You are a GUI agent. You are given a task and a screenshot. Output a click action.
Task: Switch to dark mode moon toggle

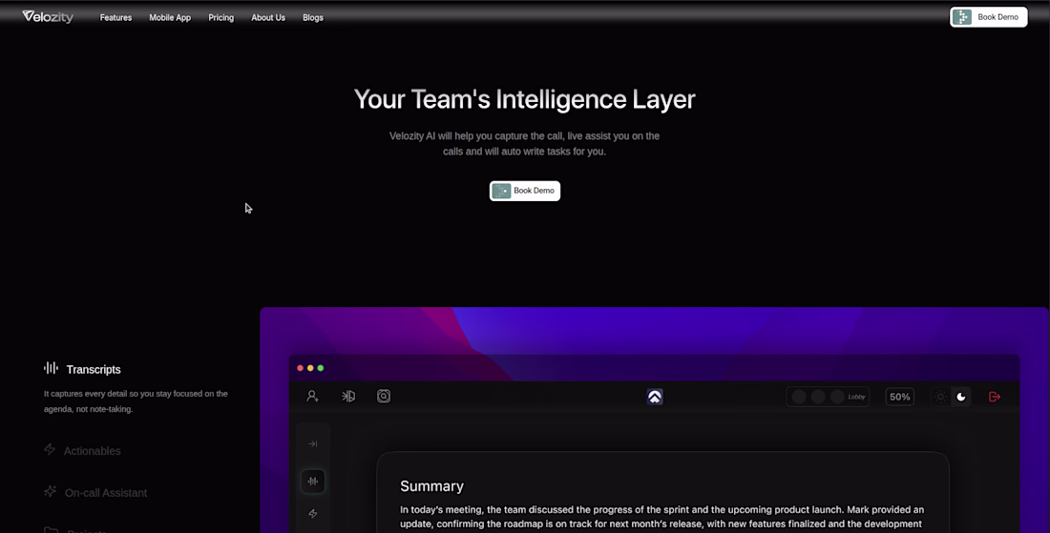coord(961,397)
